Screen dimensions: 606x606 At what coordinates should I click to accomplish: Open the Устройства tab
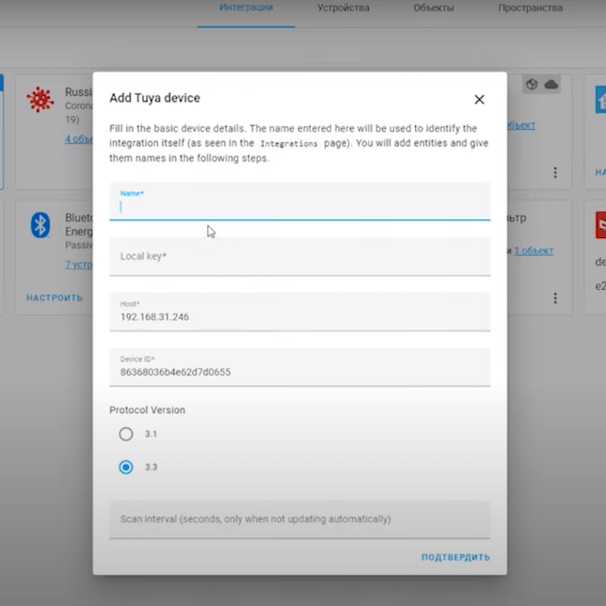tap(343, 8)
